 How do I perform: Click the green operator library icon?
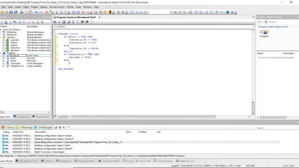pyautogui.click(x=7, y=40)
